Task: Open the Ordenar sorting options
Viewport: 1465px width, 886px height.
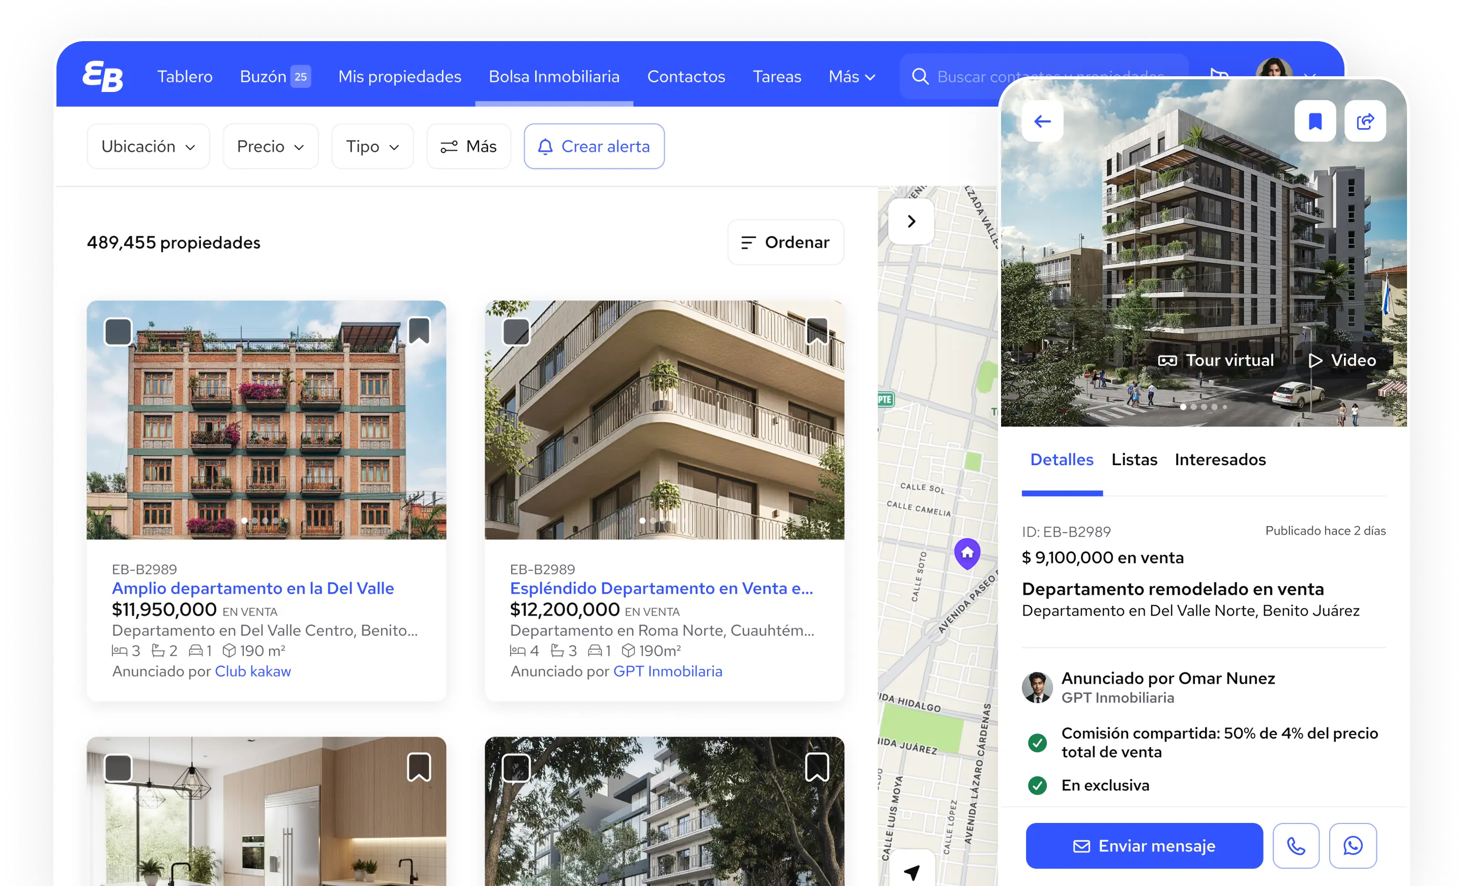Action: coord(785,242)
